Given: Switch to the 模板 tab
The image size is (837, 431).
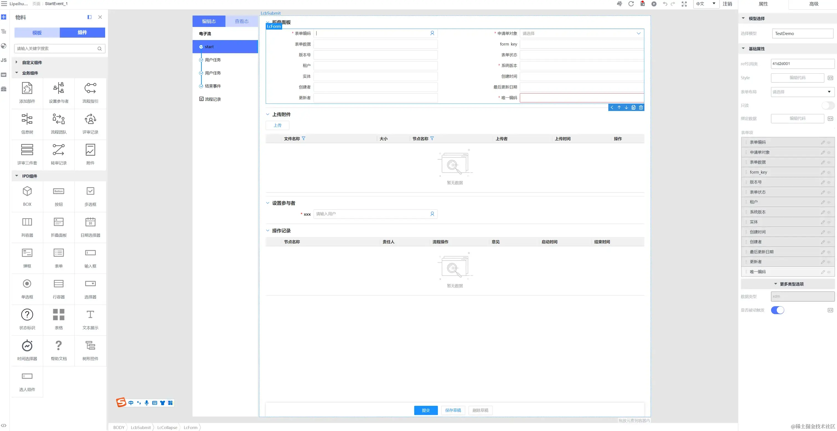Looking at the screenshot, I should point(37,32).
